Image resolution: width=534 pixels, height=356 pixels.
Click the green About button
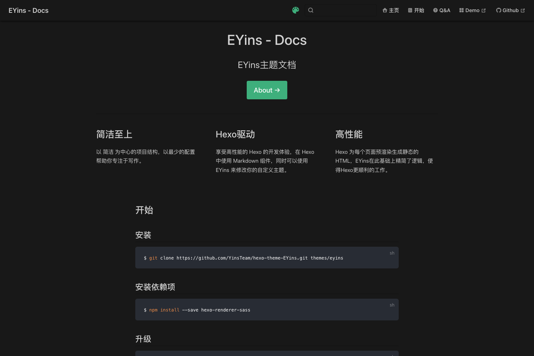tap(267, 90)
